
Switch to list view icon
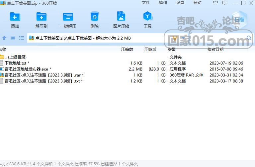click(x=22, y=38)
